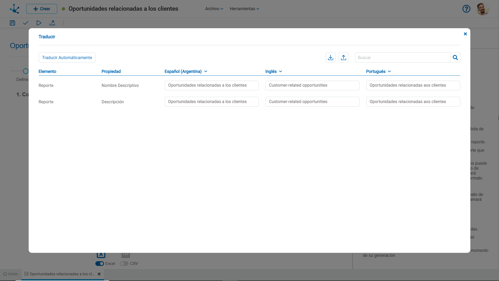Viewport: 499px width, 281px height.
Task: Toggle the CSV export switch
Action: point(124,264)
